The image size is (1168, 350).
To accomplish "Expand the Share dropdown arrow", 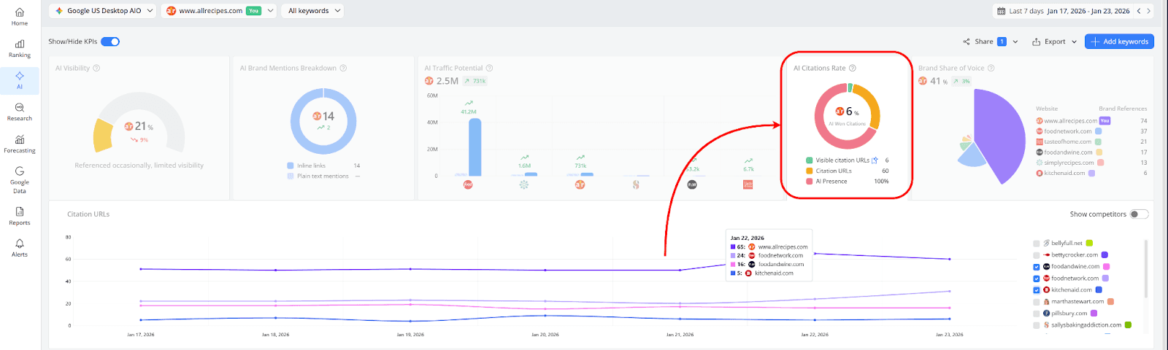I will pos(1015,42).
